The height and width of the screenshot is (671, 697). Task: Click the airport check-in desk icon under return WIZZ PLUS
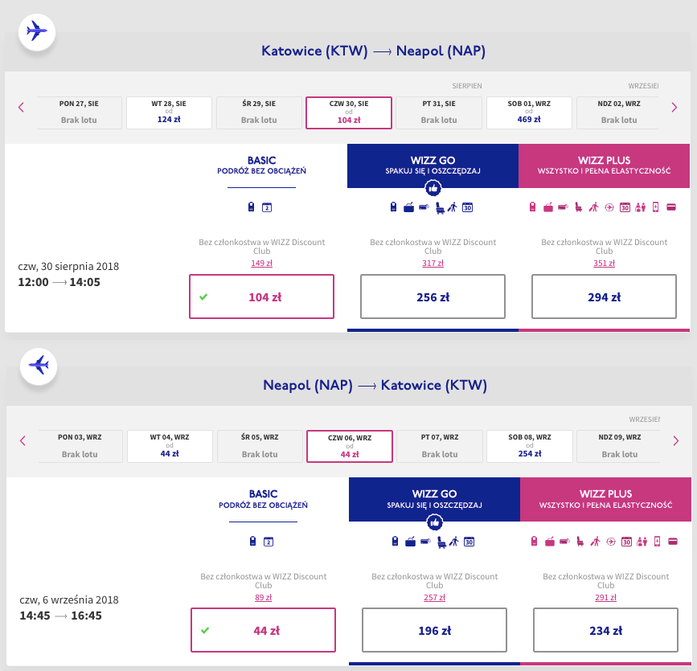[x=642, y=542]
